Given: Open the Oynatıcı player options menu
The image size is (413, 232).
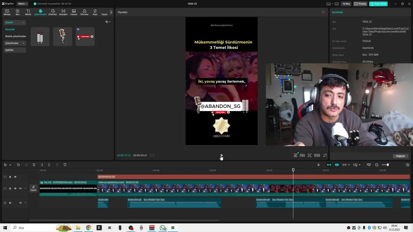Looking at the screenshot, I should [323, 12].
